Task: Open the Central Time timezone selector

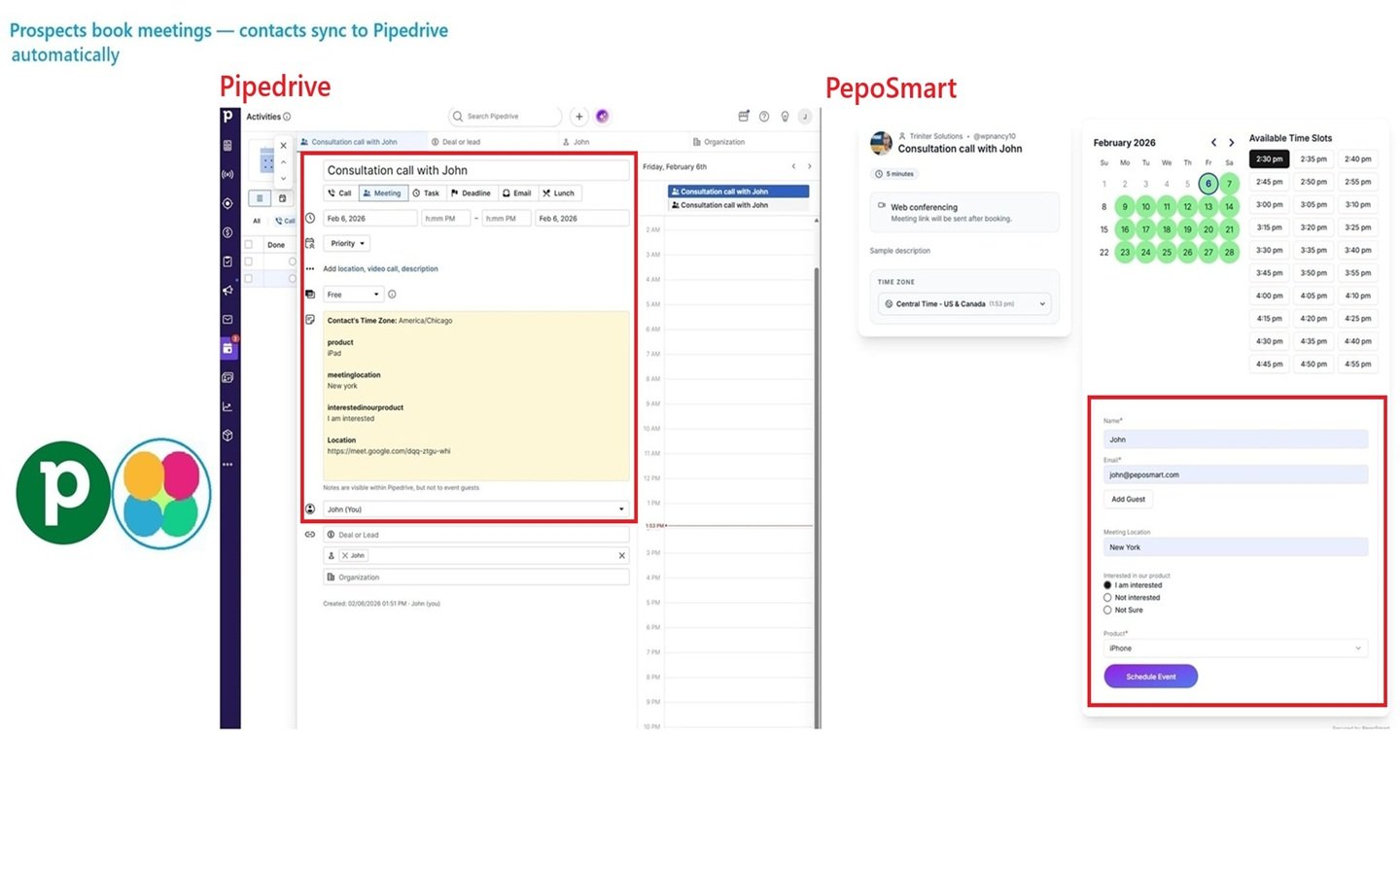Action: [x=963, y=303]
